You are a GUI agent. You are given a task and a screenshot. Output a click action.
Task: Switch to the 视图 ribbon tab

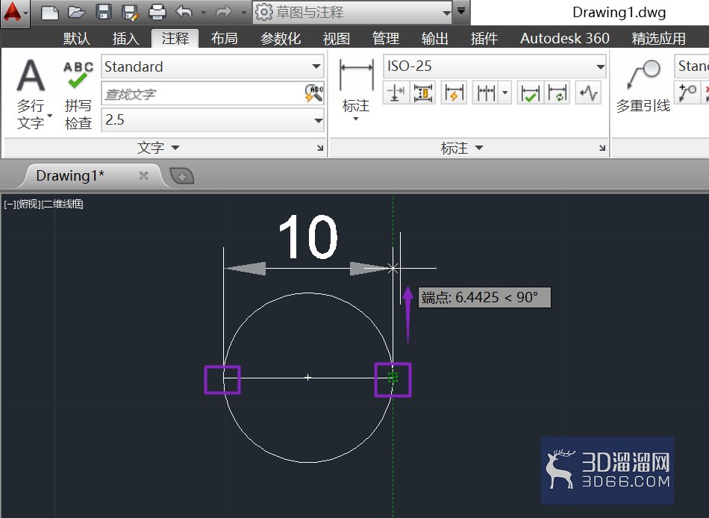tap(337, 39)
